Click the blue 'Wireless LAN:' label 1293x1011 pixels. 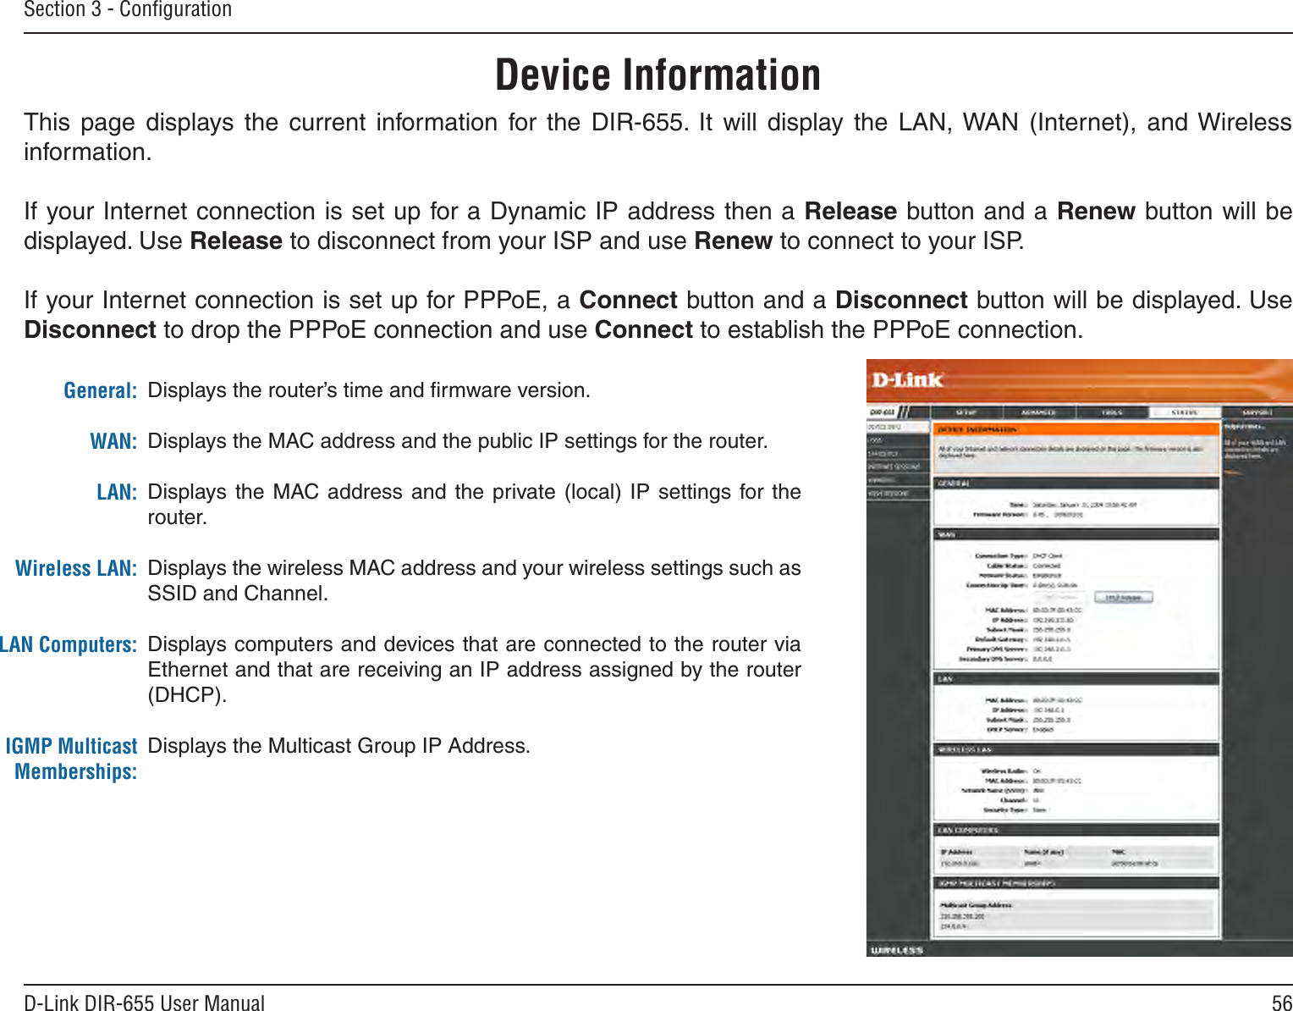[76, 568]
